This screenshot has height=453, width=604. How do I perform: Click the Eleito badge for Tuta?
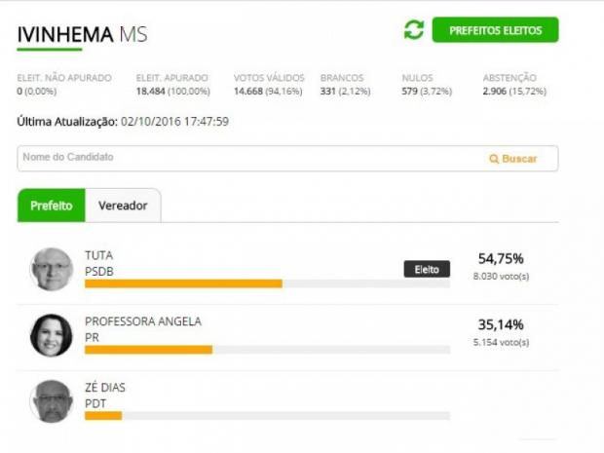pyautogui.click(x=427, y=269)
